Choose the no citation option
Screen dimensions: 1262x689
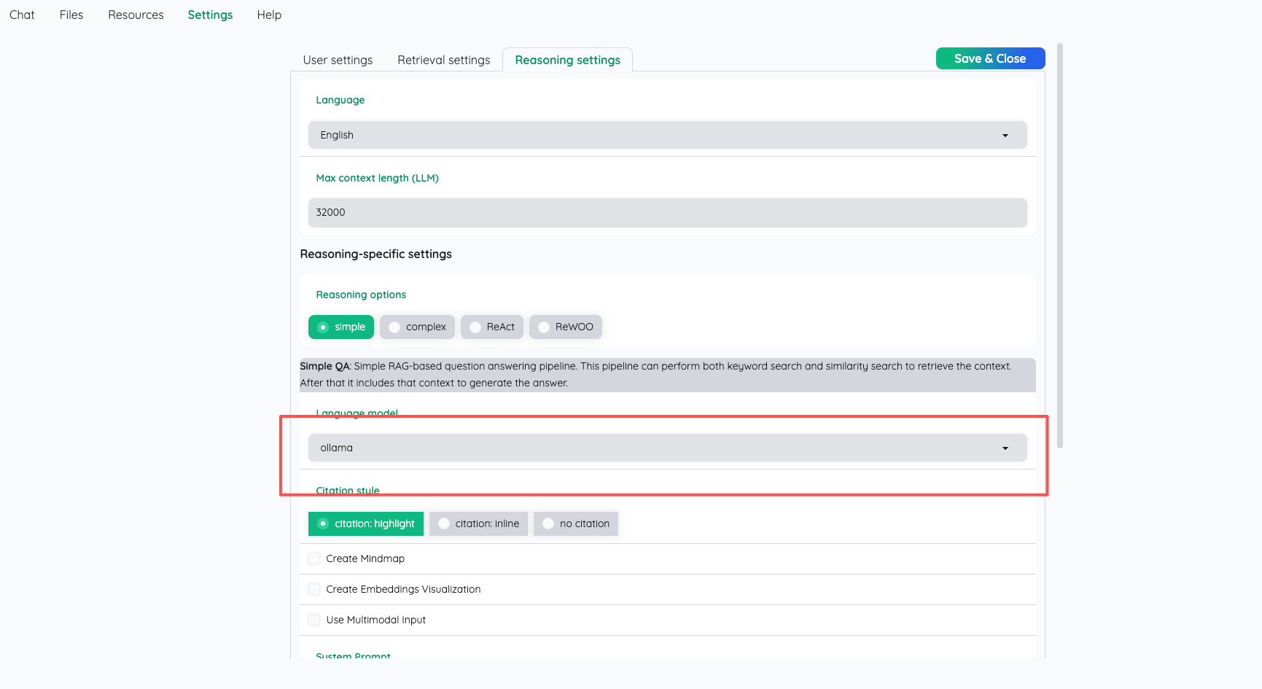pos(575,523)
